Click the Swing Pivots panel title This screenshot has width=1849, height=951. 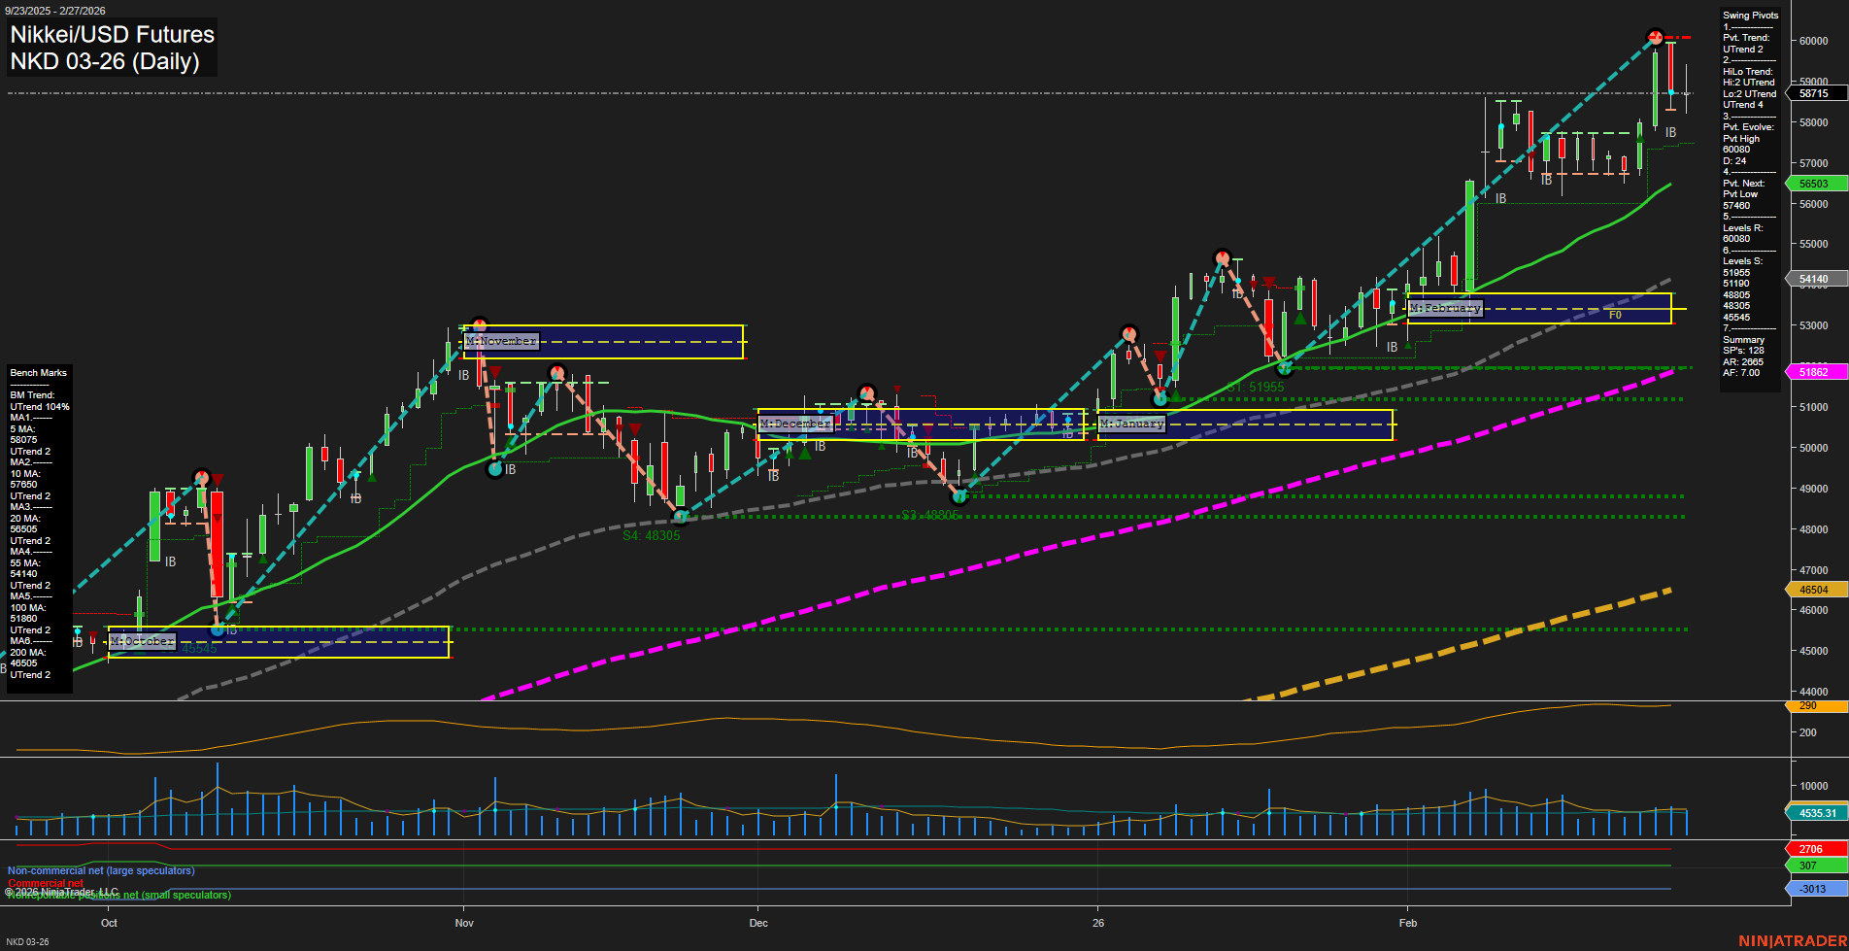pyautogui.click(x=1749, y=15)
